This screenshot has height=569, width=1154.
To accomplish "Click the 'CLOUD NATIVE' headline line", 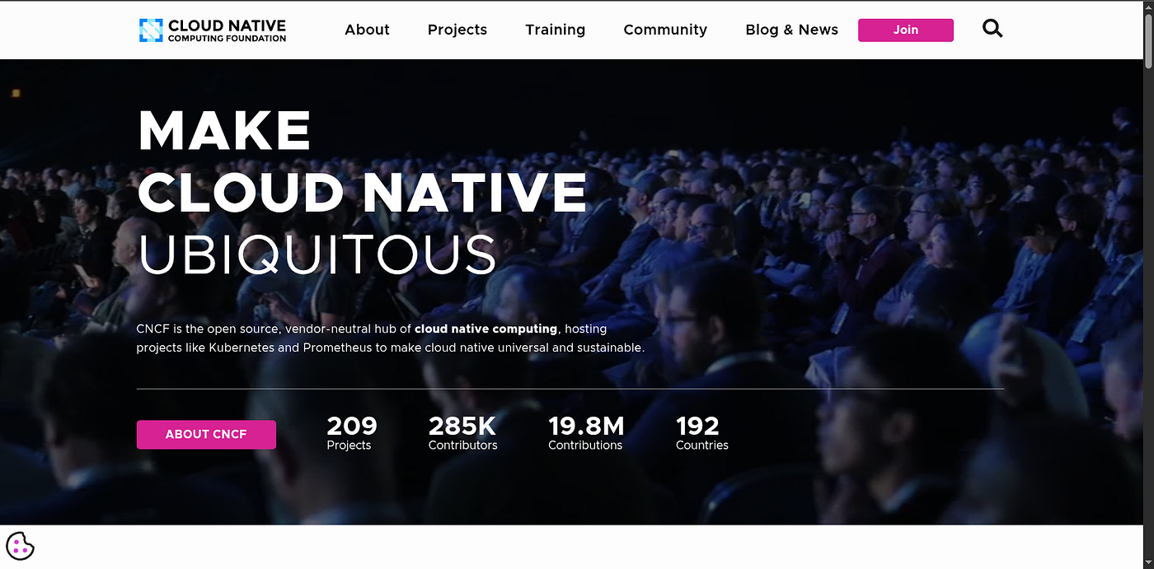I will [363, 192].
